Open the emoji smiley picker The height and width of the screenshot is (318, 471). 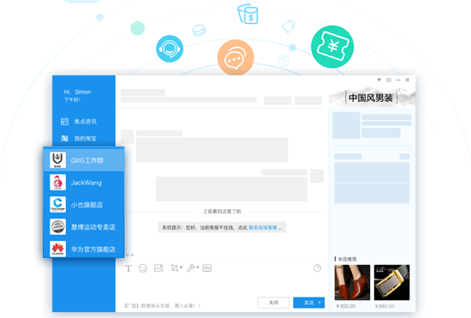(143, 268)
